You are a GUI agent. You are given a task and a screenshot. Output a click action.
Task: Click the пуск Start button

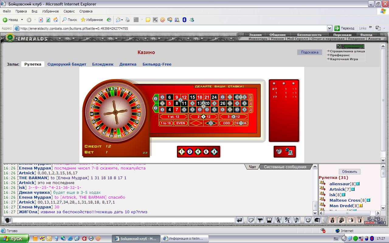tap(14, 238)
